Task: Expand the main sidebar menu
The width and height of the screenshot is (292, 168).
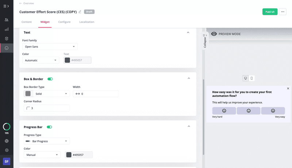Action: click(6, 6)
